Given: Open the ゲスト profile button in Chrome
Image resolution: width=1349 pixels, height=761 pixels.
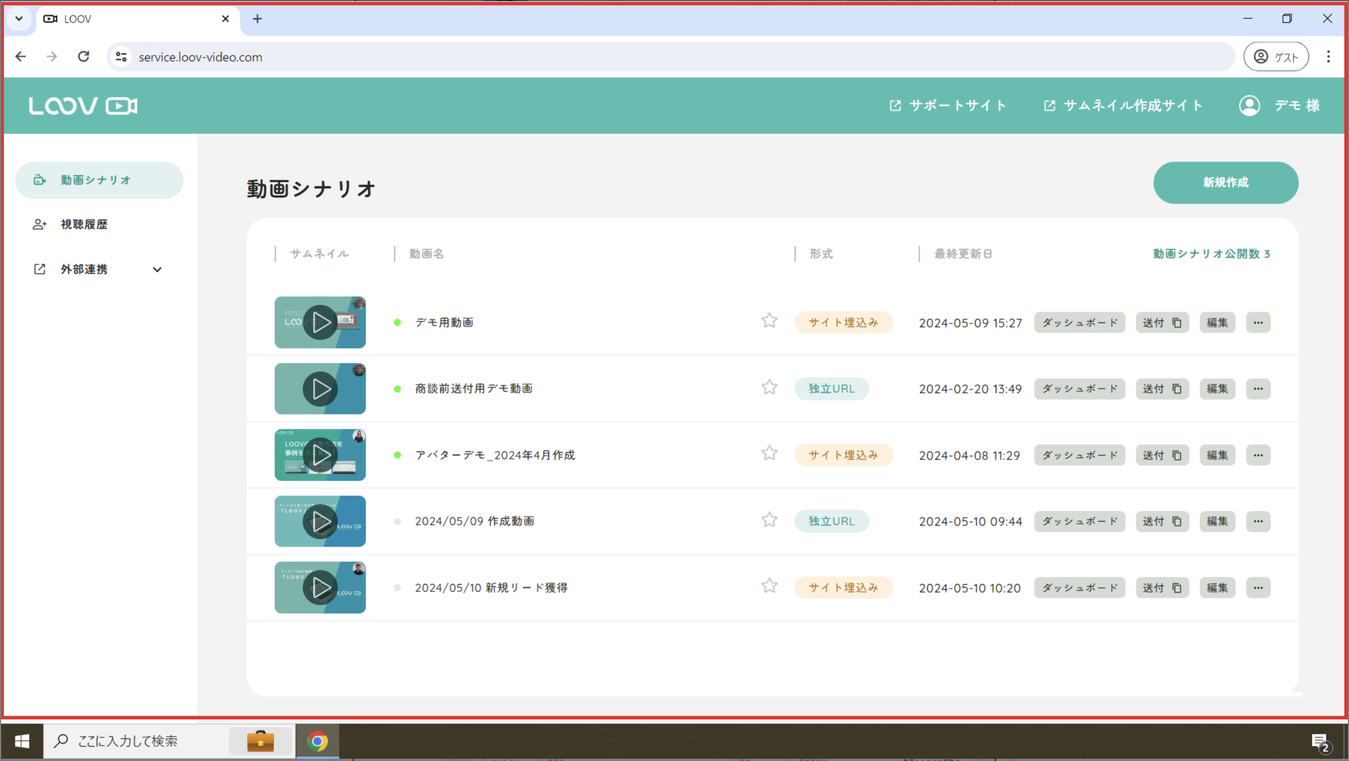Looking at the screenshot, I should tap(1276, 57).
